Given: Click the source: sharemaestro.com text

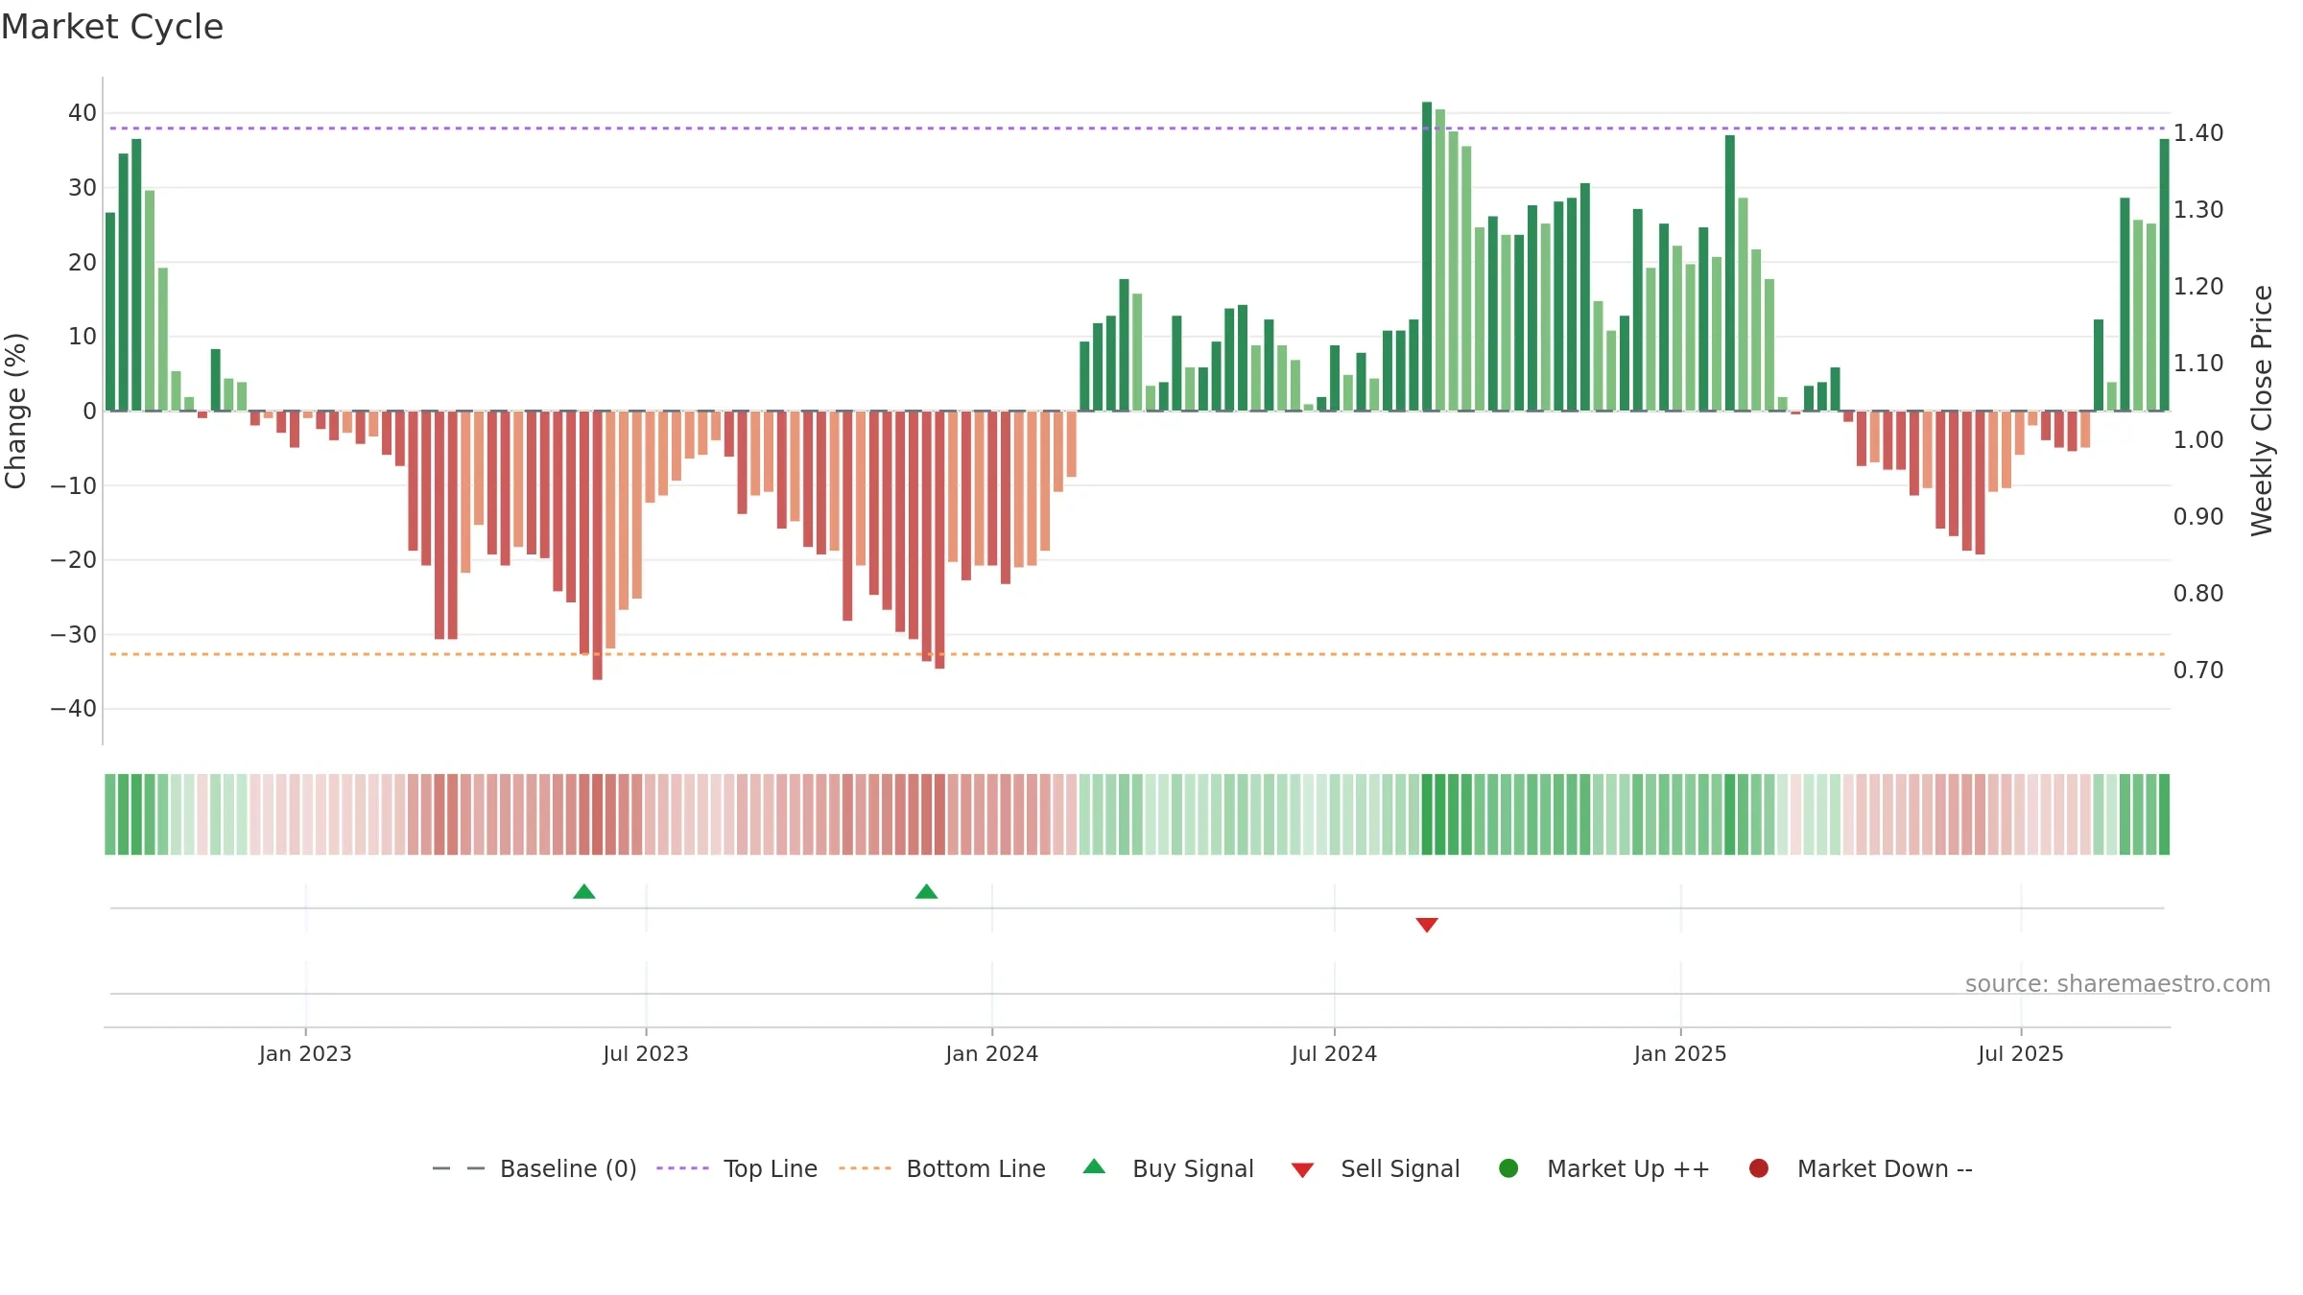Looking at the screenshot, I should click(2118, 984).
